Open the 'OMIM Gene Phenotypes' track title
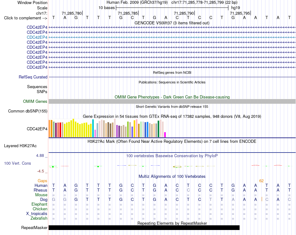The height and width of the screenshot is (235, 296). click(x=172, y=97)
